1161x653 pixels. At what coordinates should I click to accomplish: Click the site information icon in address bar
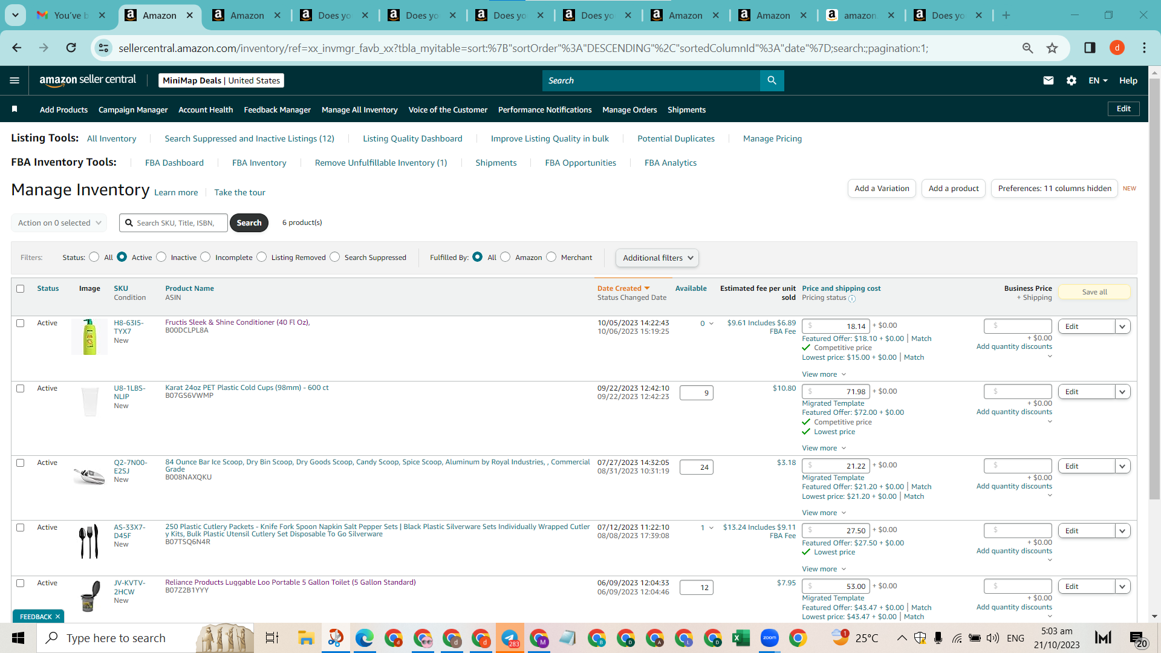click(x=104, y=48)
